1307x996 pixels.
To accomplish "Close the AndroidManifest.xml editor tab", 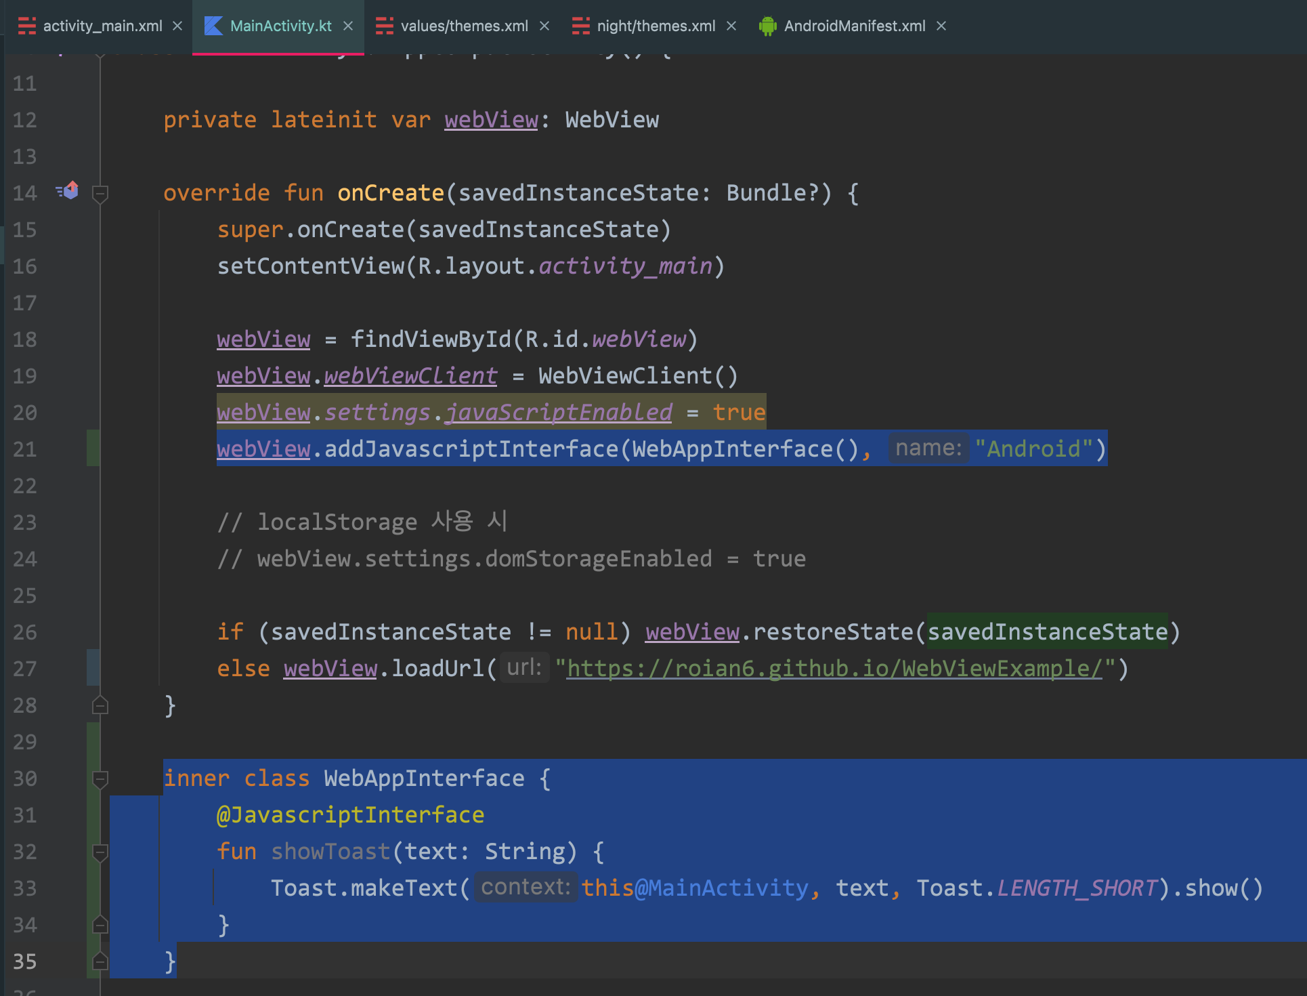I will [941, 26].
